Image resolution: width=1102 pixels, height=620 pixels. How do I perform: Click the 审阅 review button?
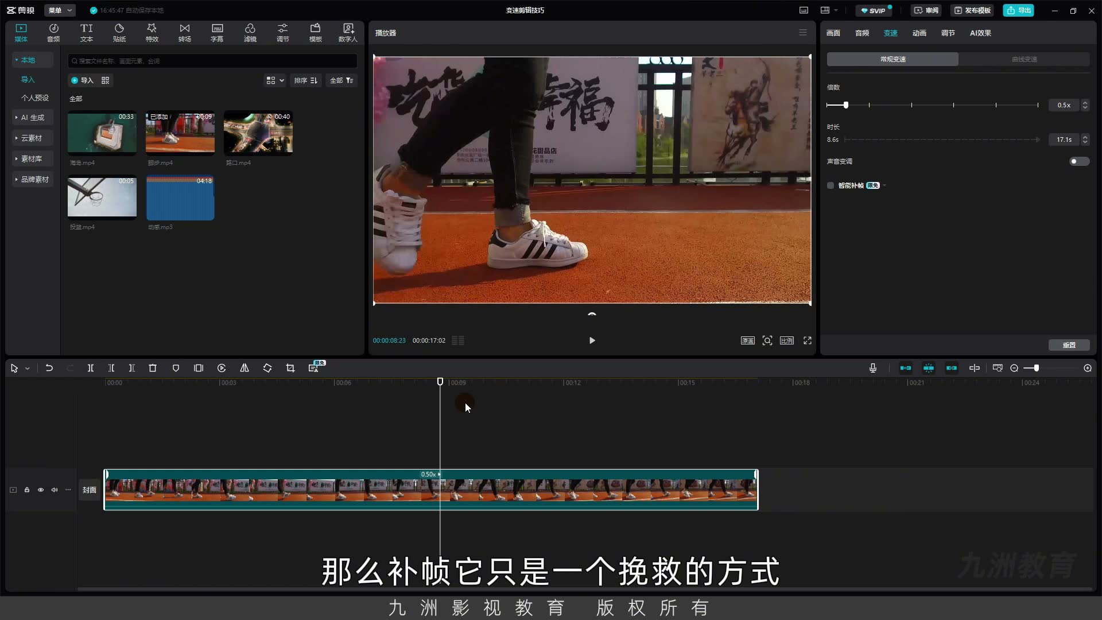click(x=926, y=10)
